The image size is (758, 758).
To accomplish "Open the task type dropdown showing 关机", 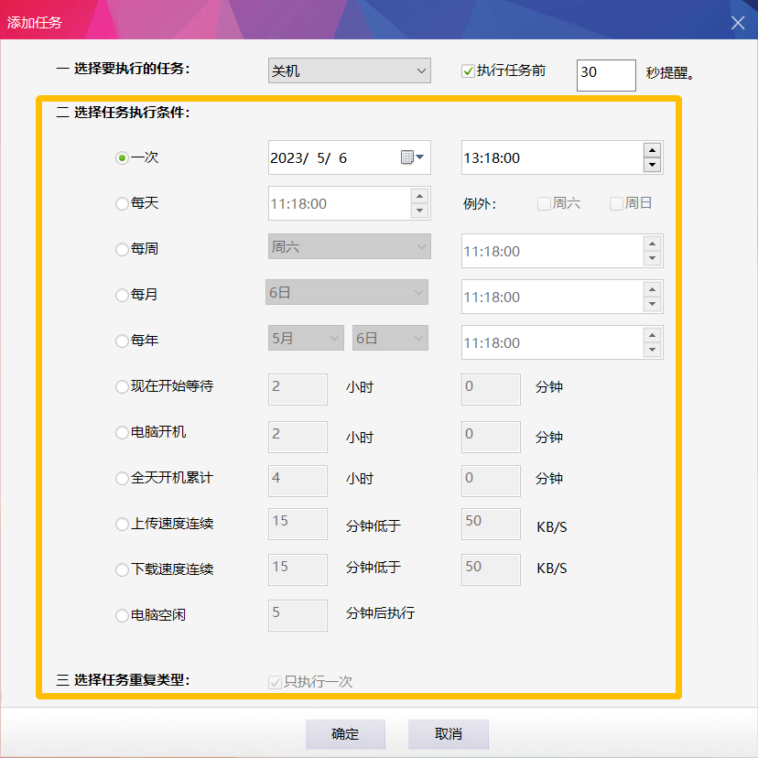I will point(349,70).
